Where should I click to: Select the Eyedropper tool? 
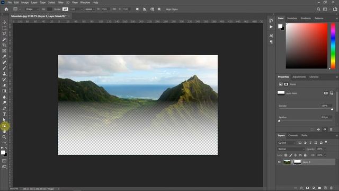click(4, 57)
